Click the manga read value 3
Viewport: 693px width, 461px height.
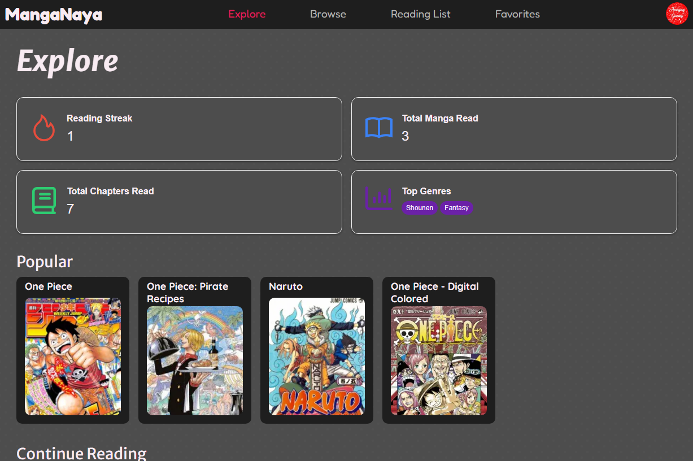pyautogui.click(x=406, y=136)
